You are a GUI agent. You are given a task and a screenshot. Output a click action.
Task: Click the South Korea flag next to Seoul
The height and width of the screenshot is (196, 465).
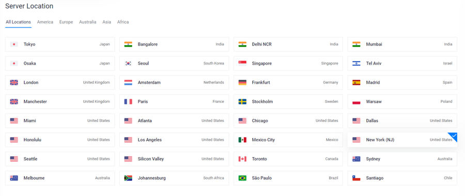click(x=128, y=63)
